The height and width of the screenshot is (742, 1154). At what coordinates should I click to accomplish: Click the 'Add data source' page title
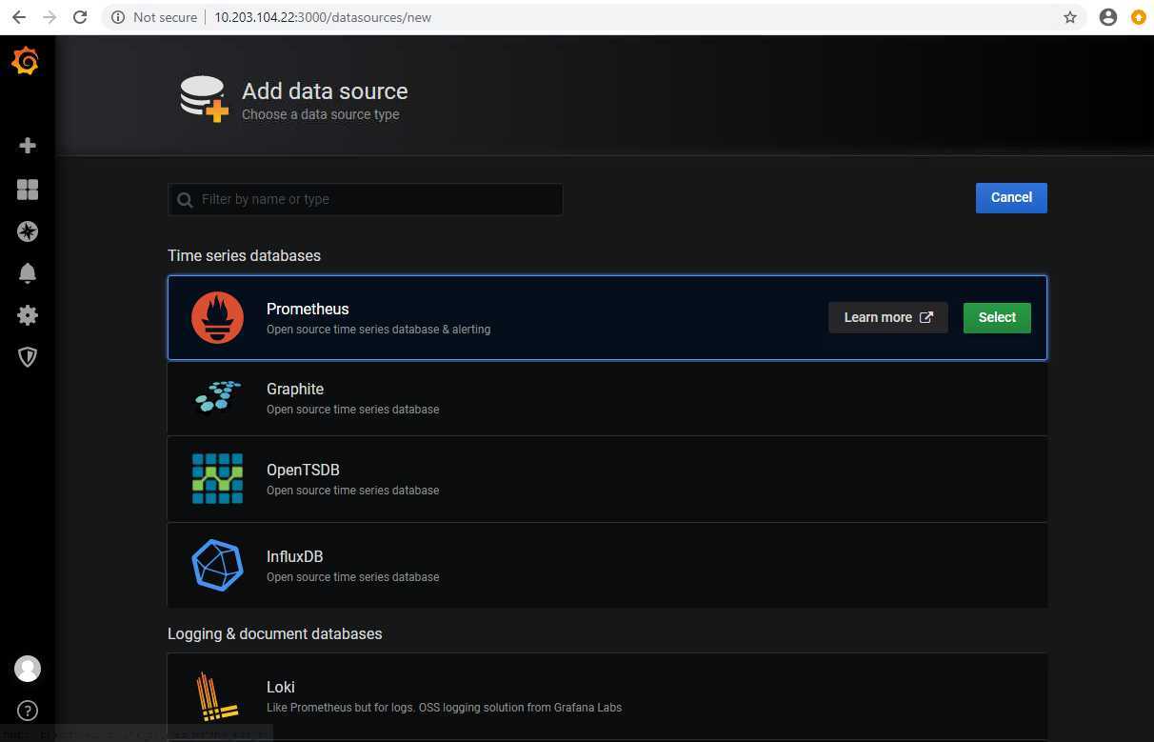pyautogui.click(x=325, y=91)
